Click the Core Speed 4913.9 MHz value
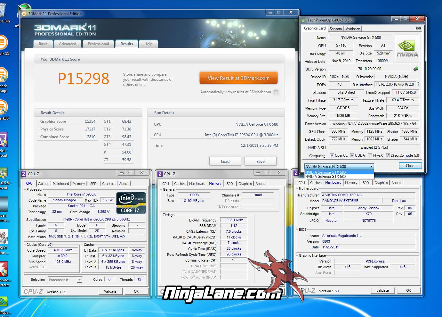Image resolution: width=442 pixels, height=317 pixels. pyautogui.click(x=63, y=250)
